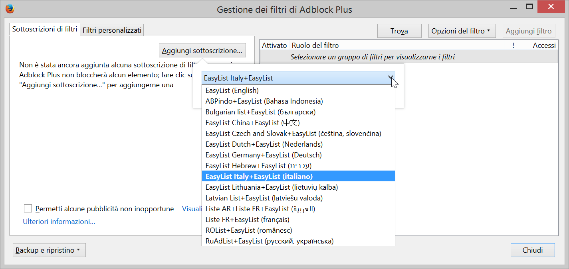Select Bulgarian list+EasyList option
The width and height of the screenshot is (569, 269).
coord(298,112)
